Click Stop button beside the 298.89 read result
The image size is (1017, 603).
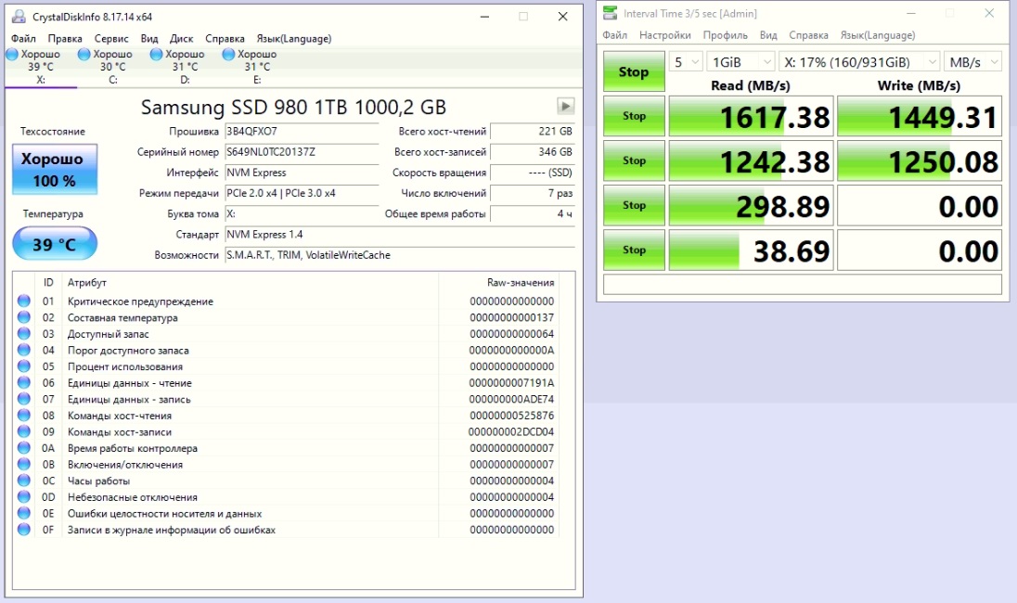pyautogui.click(x=634, y=206)
